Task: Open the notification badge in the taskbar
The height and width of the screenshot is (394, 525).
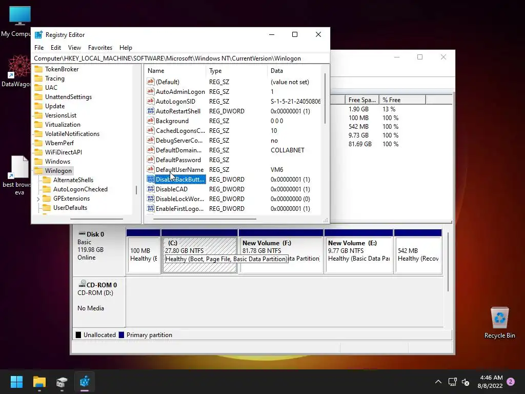Action: [511, 382]
